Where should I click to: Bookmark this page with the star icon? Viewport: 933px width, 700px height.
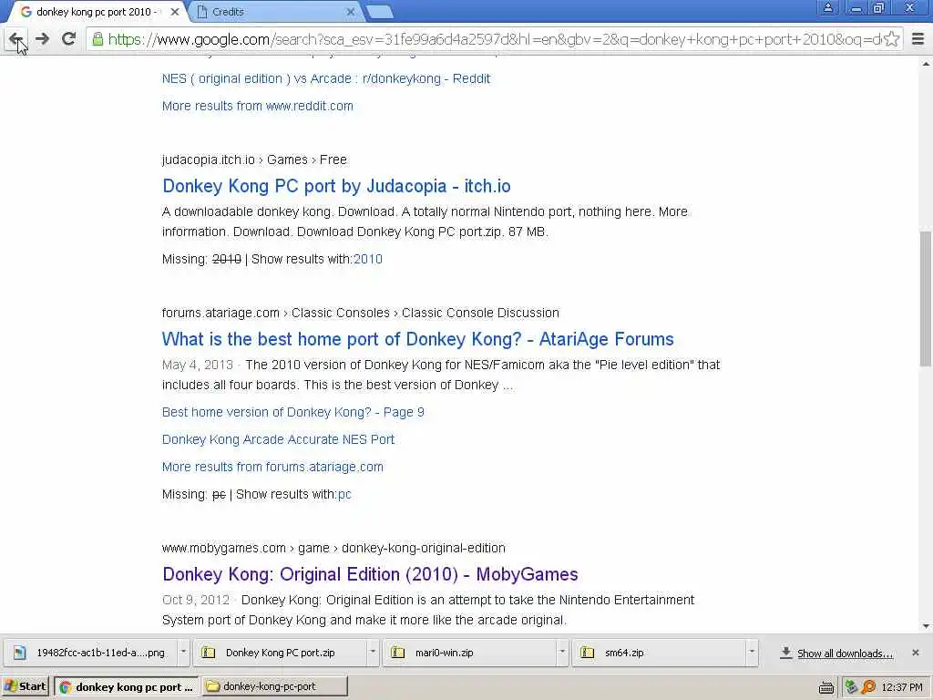point(891,39)
